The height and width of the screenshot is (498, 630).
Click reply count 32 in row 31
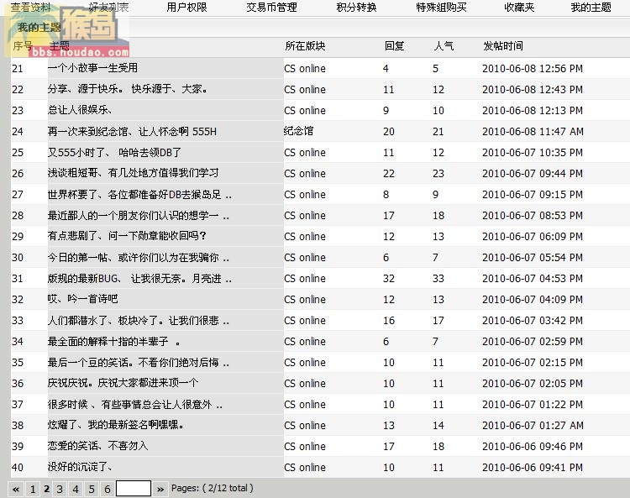click(x=389, y=278)
